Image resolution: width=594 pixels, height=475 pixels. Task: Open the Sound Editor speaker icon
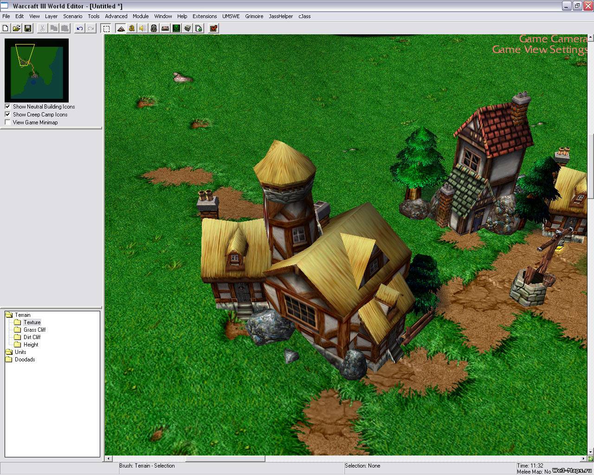click(142, 28)
